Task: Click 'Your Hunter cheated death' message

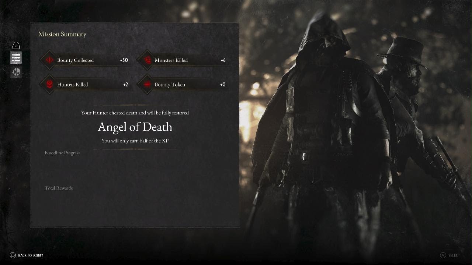Action: click(135, 113)
